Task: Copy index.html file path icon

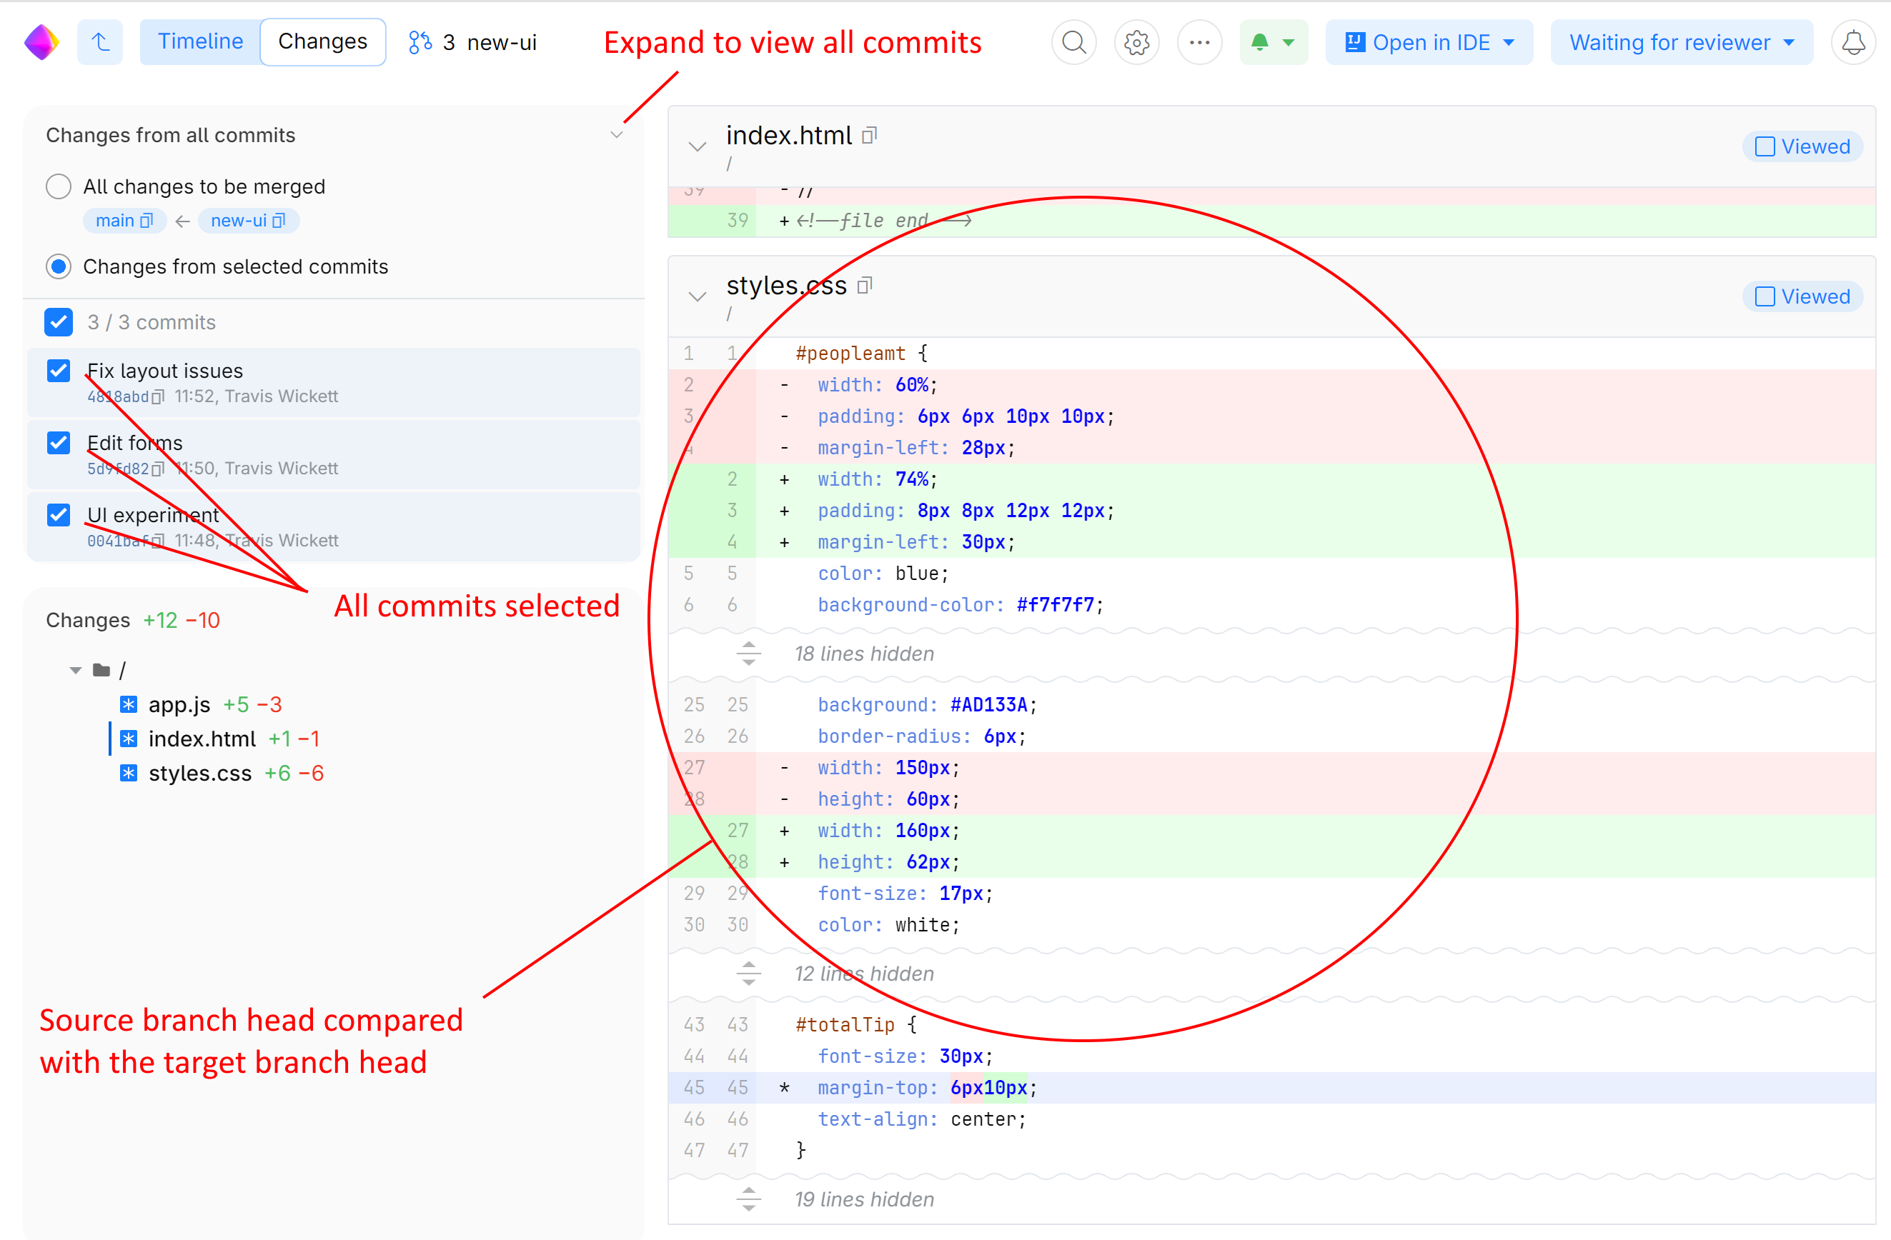Action: (869, 136)
